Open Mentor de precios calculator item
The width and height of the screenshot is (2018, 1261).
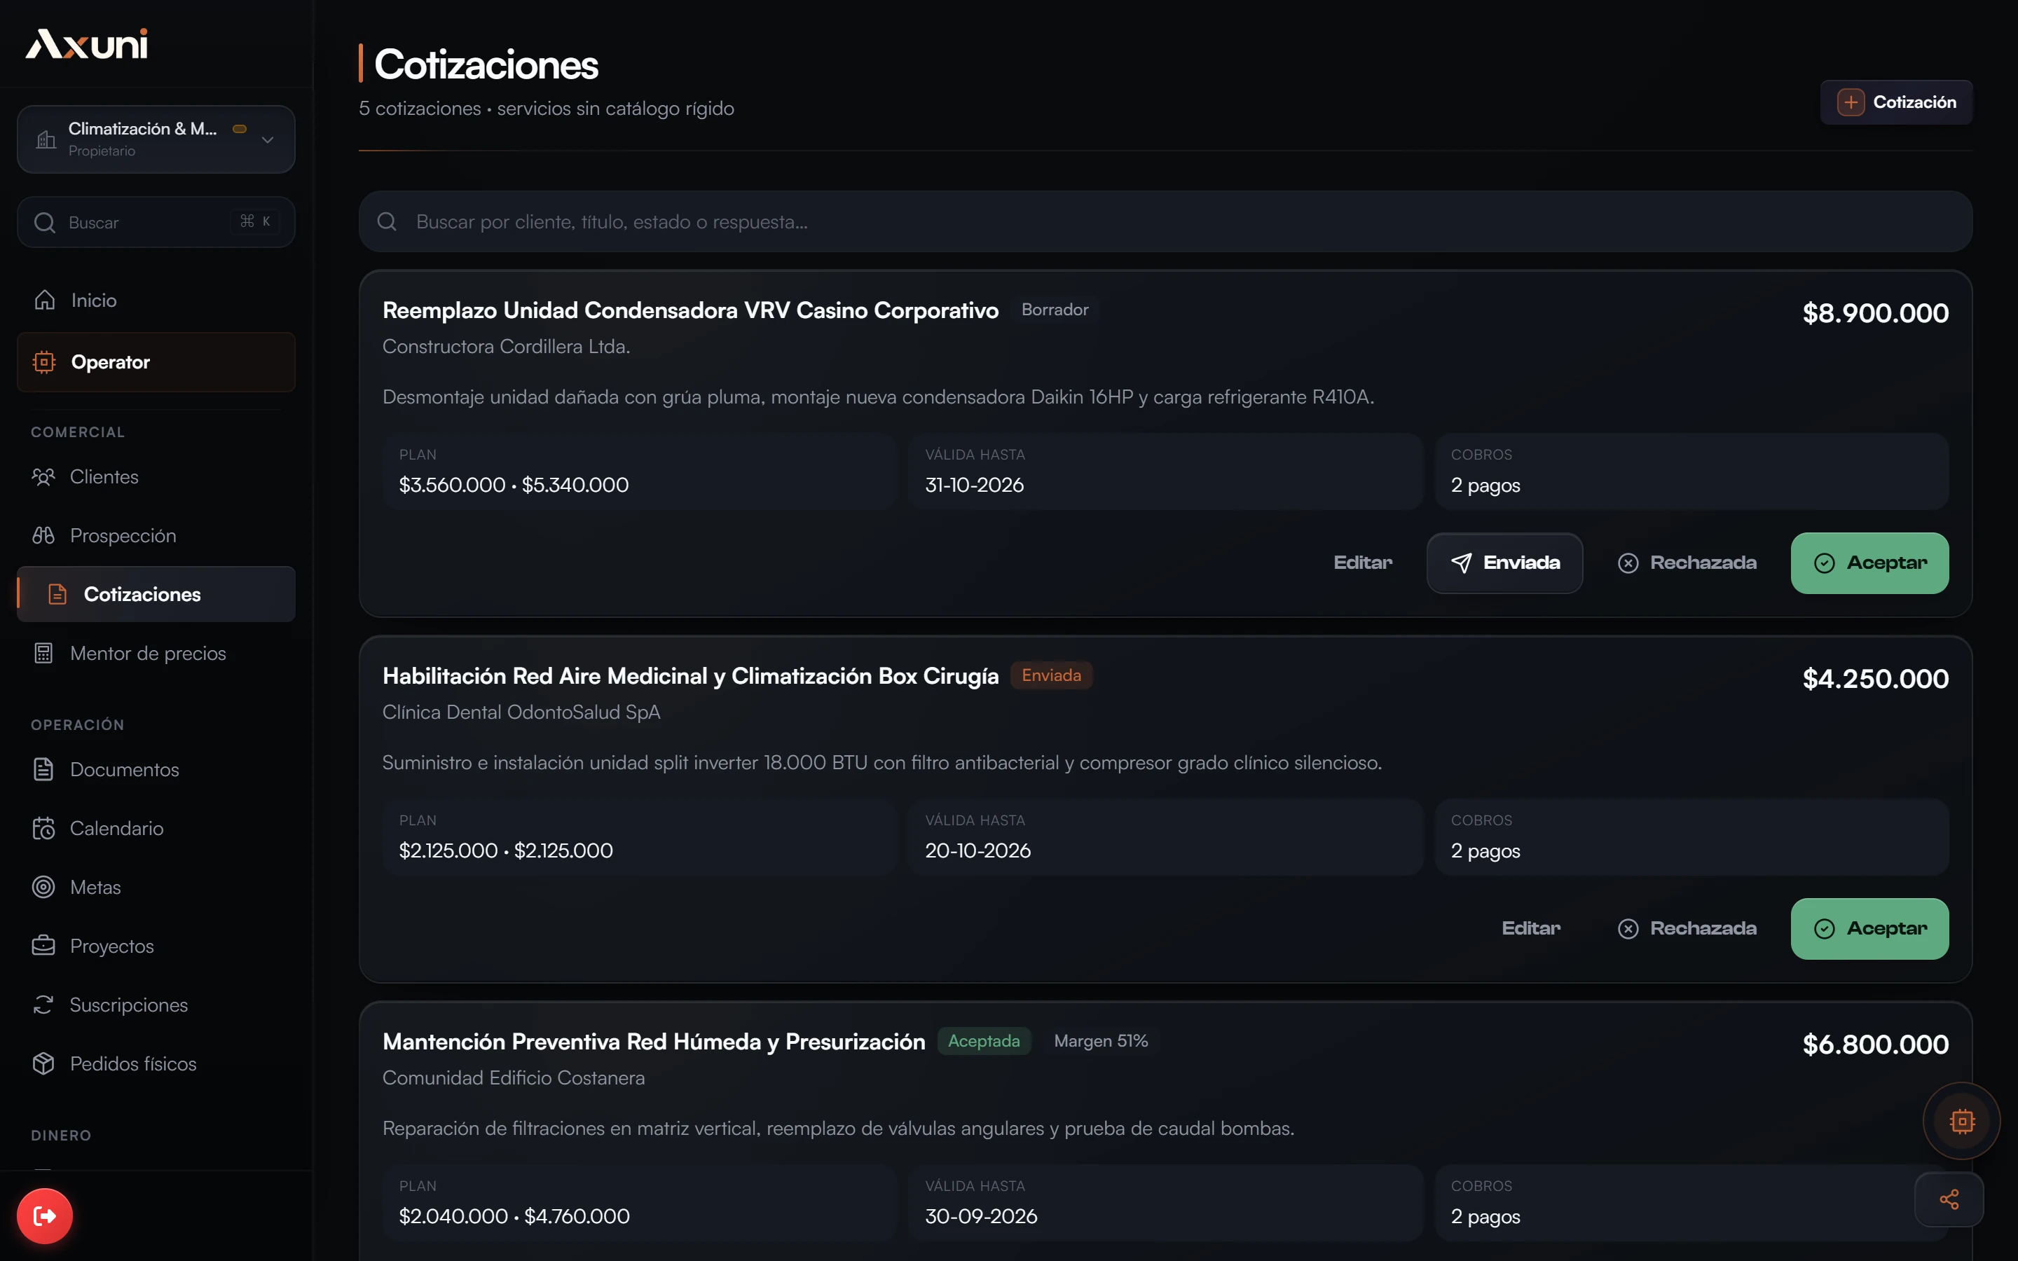[156, 653]
